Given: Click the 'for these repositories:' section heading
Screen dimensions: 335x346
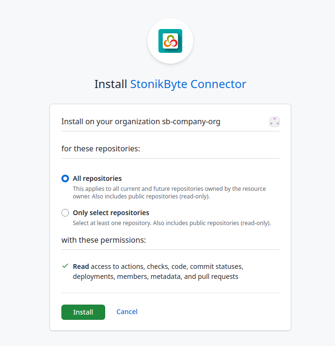Looking at the screenshot, I should (x=100, y=148).
